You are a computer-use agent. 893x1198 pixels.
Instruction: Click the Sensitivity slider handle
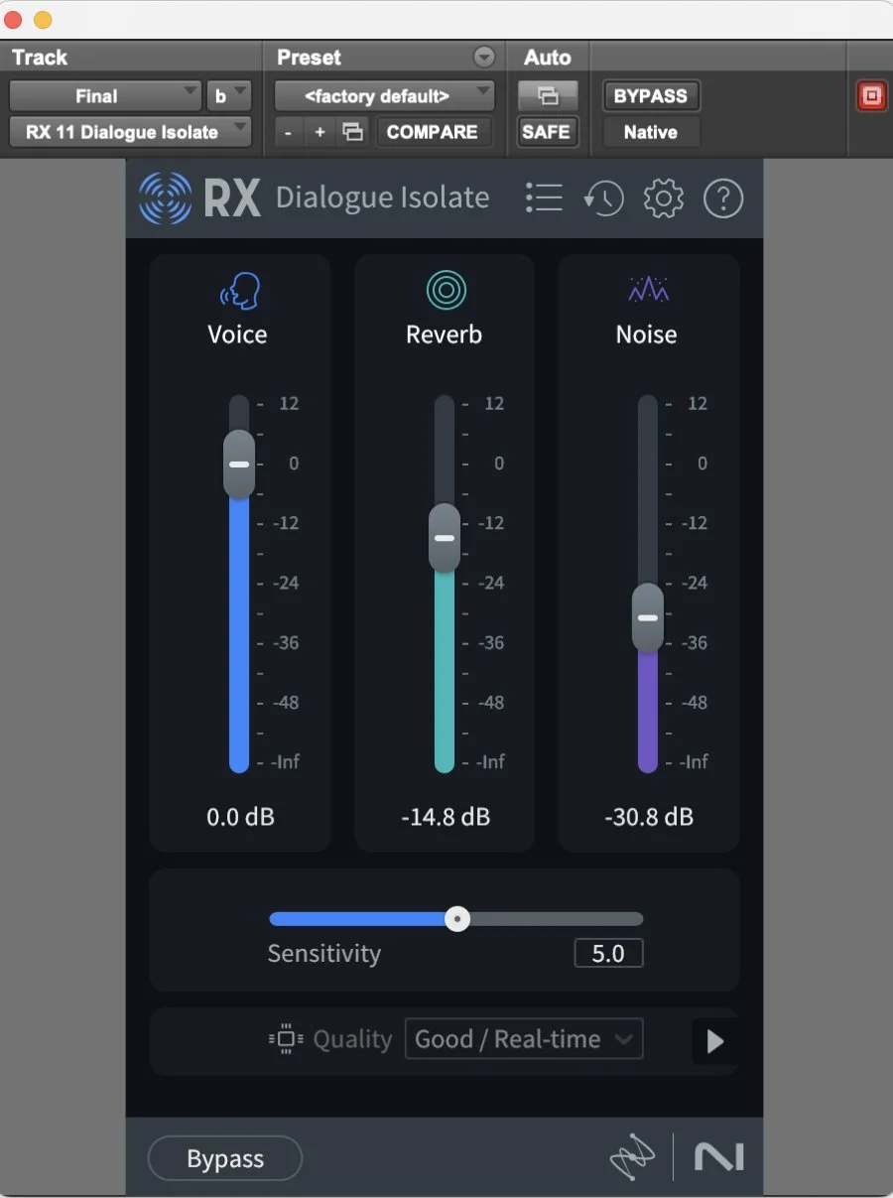pos(457,919)
